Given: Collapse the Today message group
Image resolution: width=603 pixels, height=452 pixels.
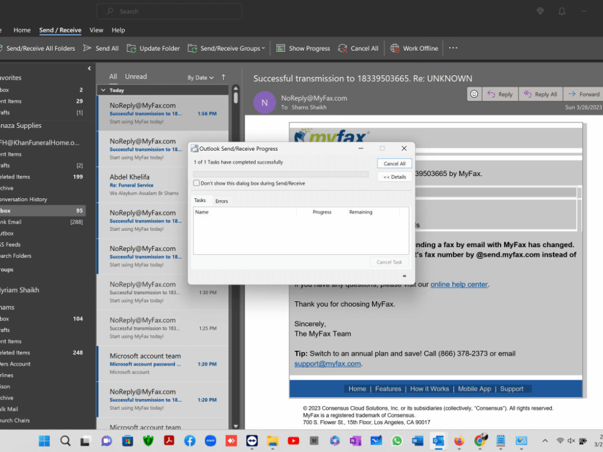Looking at the screenshot, I should (103, 90).
